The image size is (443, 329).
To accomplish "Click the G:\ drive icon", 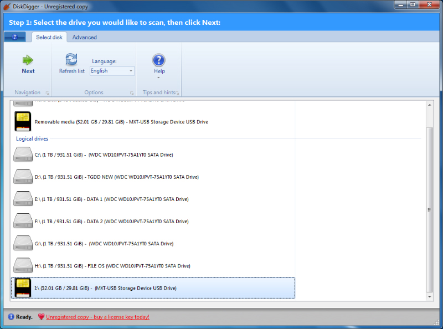I will (23, 243).
